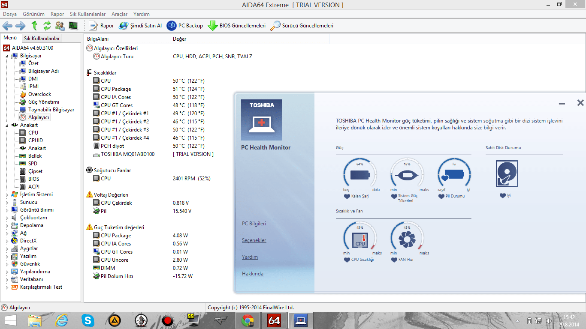Screen dimensions: 586x329
Task: Click the BilgiAlanı column header
Action: tap(127, 39)
